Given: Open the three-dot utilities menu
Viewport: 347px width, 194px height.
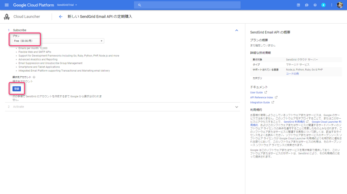Looking at the screenshot, I should click(x=331, y=5).
